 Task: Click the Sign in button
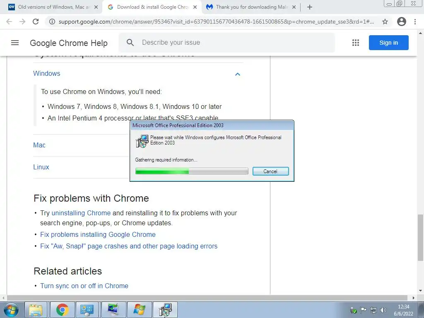388,43
